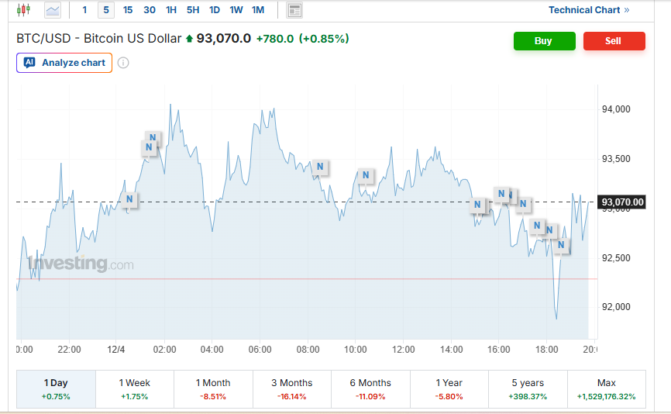This screenshot has width=671, height=414.
Task: Click the news marker above the 12/4 label
Action: 130,200
